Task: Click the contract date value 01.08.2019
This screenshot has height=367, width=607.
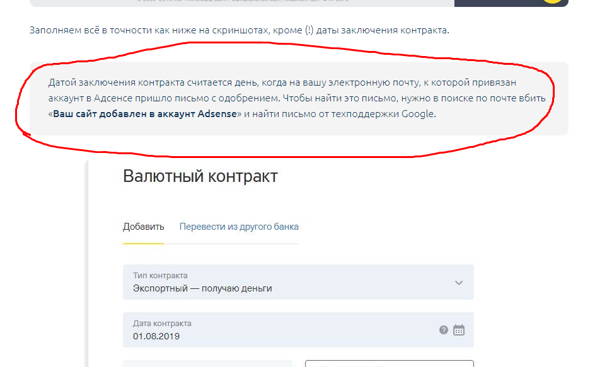Action: tap(156, 336)
